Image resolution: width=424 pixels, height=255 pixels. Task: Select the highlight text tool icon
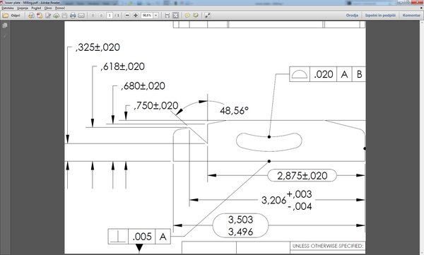[196, 16]
